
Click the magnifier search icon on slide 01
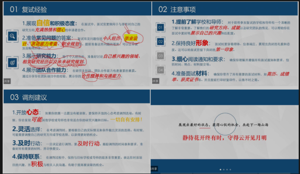pos(12,36)
